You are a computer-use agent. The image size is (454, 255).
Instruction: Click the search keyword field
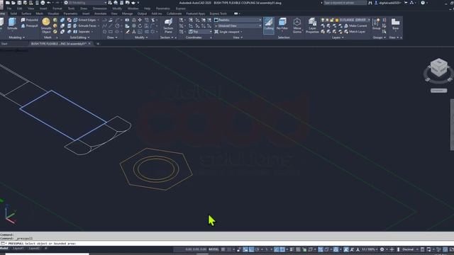click(345, 3)
